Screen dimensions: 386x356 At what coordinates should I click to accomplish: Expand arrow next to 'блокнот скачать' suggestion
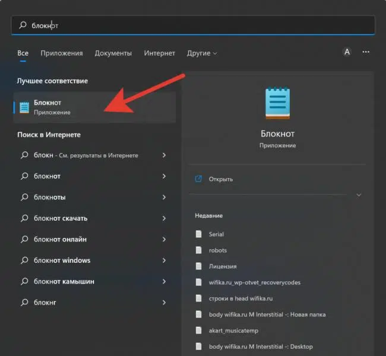164,218
